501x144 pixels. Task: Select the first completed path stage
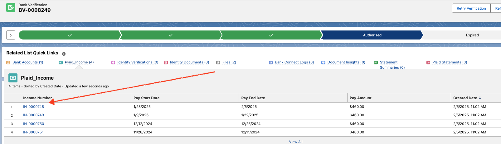pyautogui.click(x=70, y=35)
